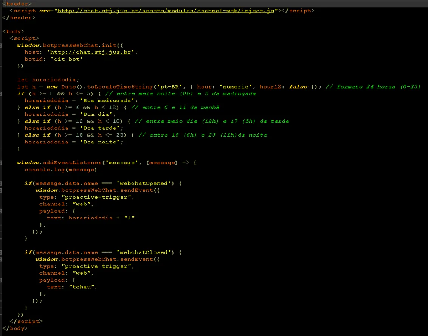Click the 'Boa tarde' string
This screenshot has height=336, width=428.
click(100, 128)
